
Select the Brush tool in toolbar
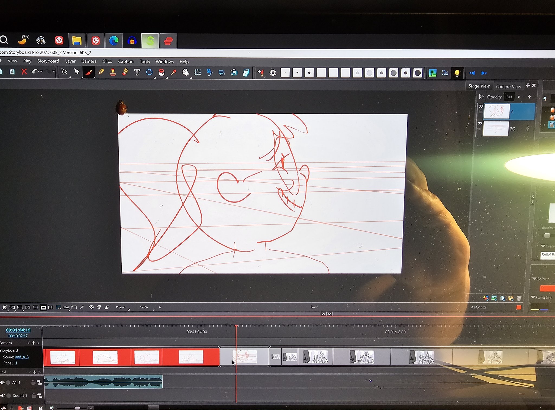click(89, 72)
